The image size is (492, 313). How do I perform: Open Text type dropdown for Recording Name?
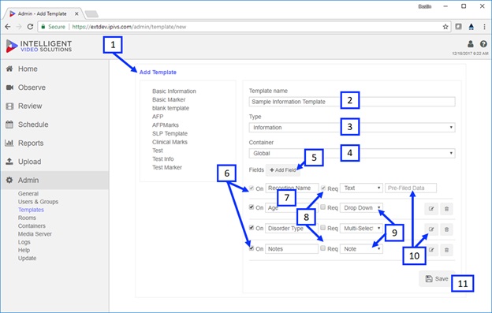point(361,188)
